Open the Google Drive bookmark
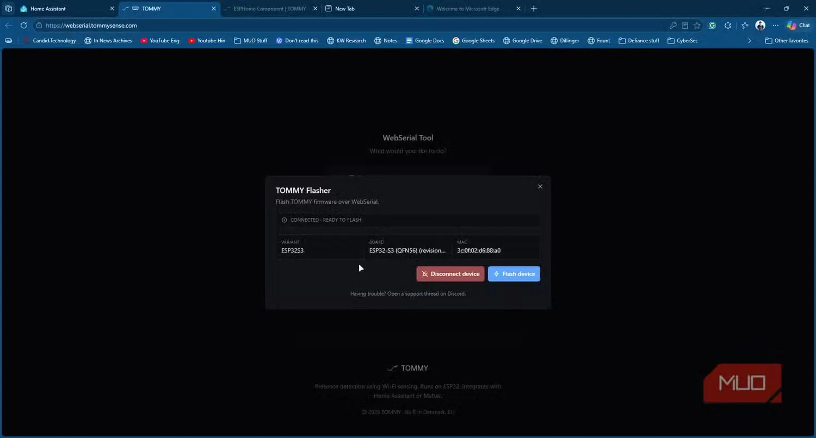 522,41
